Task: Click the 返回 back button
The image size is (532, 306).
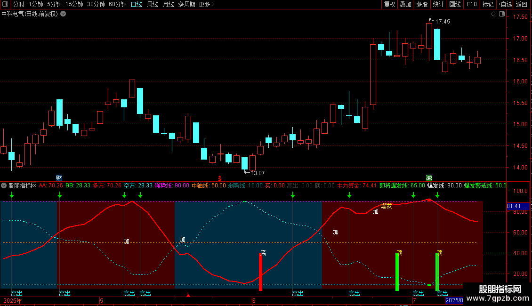Action: click(x=522, y=4)
